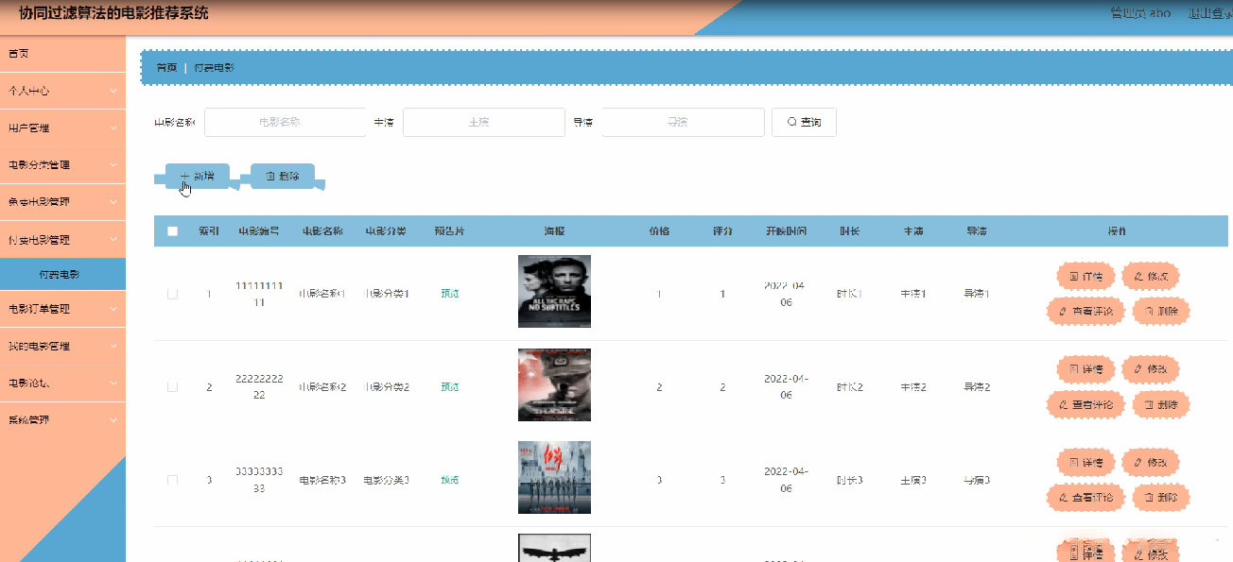Check the checkbox for row 2
The image size is (1233, 562).
172,387
